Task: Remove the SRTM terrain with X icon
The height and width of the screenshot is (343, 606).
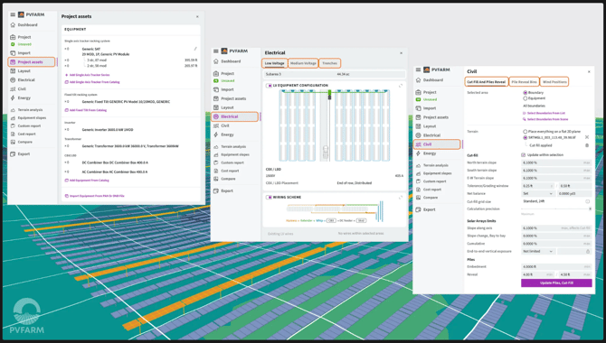Action: 587,137
